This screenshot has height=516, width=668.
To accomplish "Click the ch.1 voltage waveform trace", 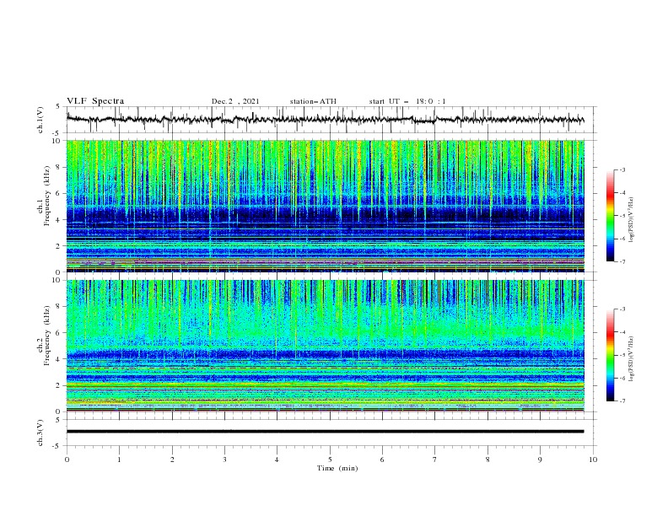I will (x=325, y=120).
